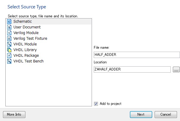The height and width of the screenshot is (121, 180).
Task: Choose the Verilog Module icon
Action: 9,33
